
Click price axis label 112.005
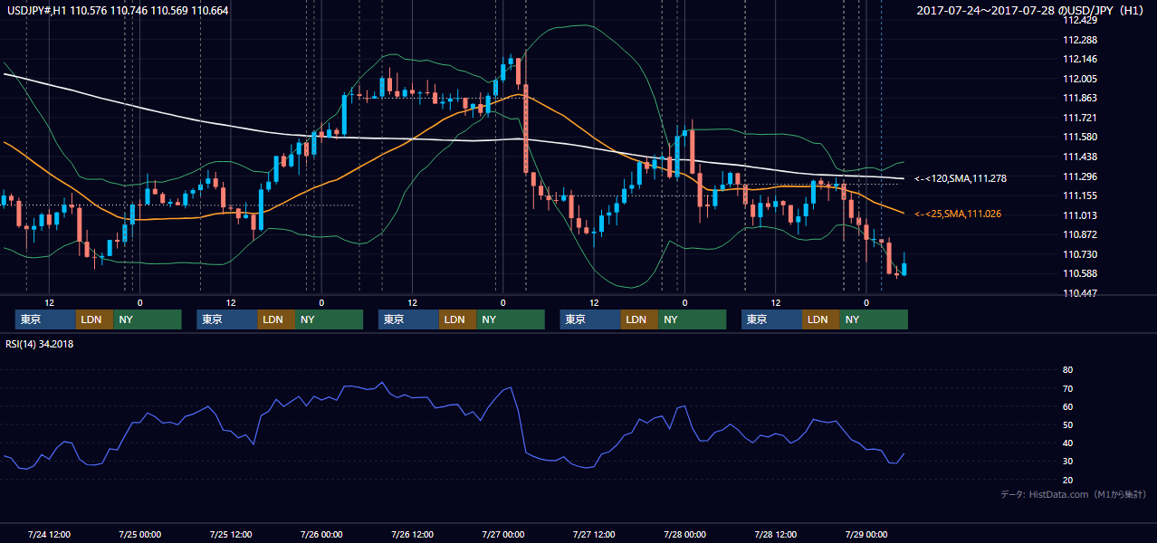[1081, 79]
